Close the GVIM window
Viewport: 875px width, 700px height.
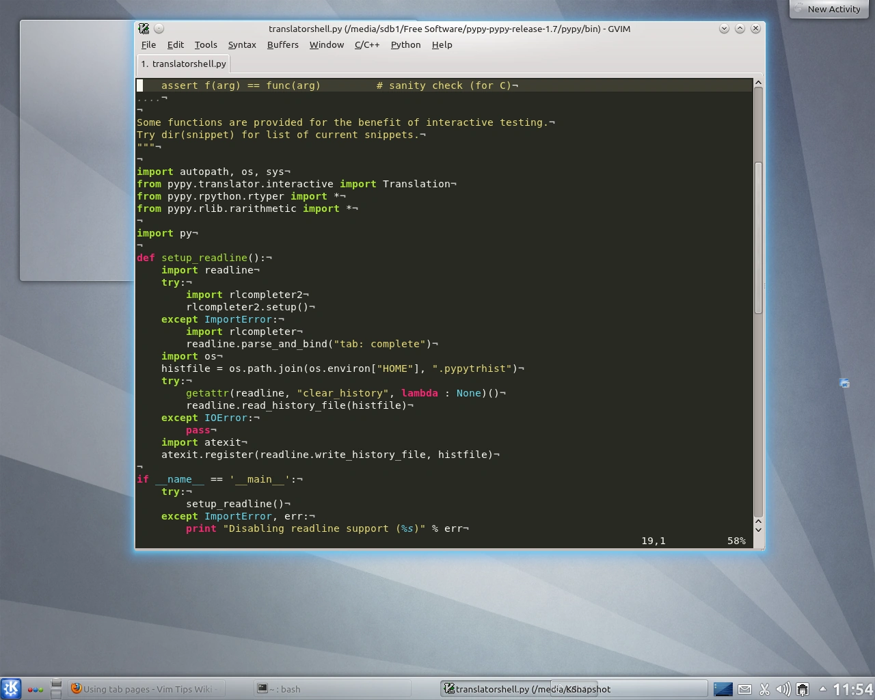pos(755,29)
